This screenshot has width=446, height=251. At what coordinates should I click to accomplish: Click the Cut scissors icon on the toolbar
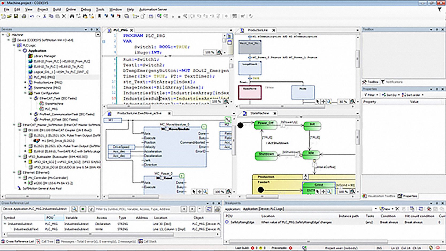(x=44, y=17)
